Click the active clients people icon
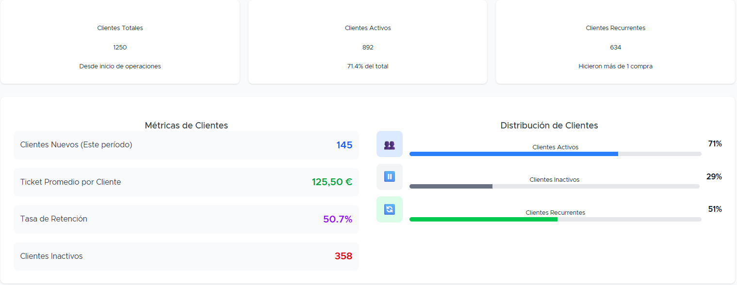Image resolution: width=737 pixels, height=285 pixels. pos(389,144)
